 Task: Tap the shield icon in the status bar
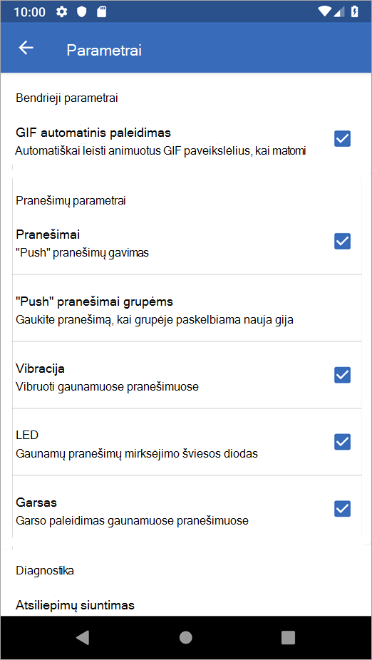(x=82, y=12)
